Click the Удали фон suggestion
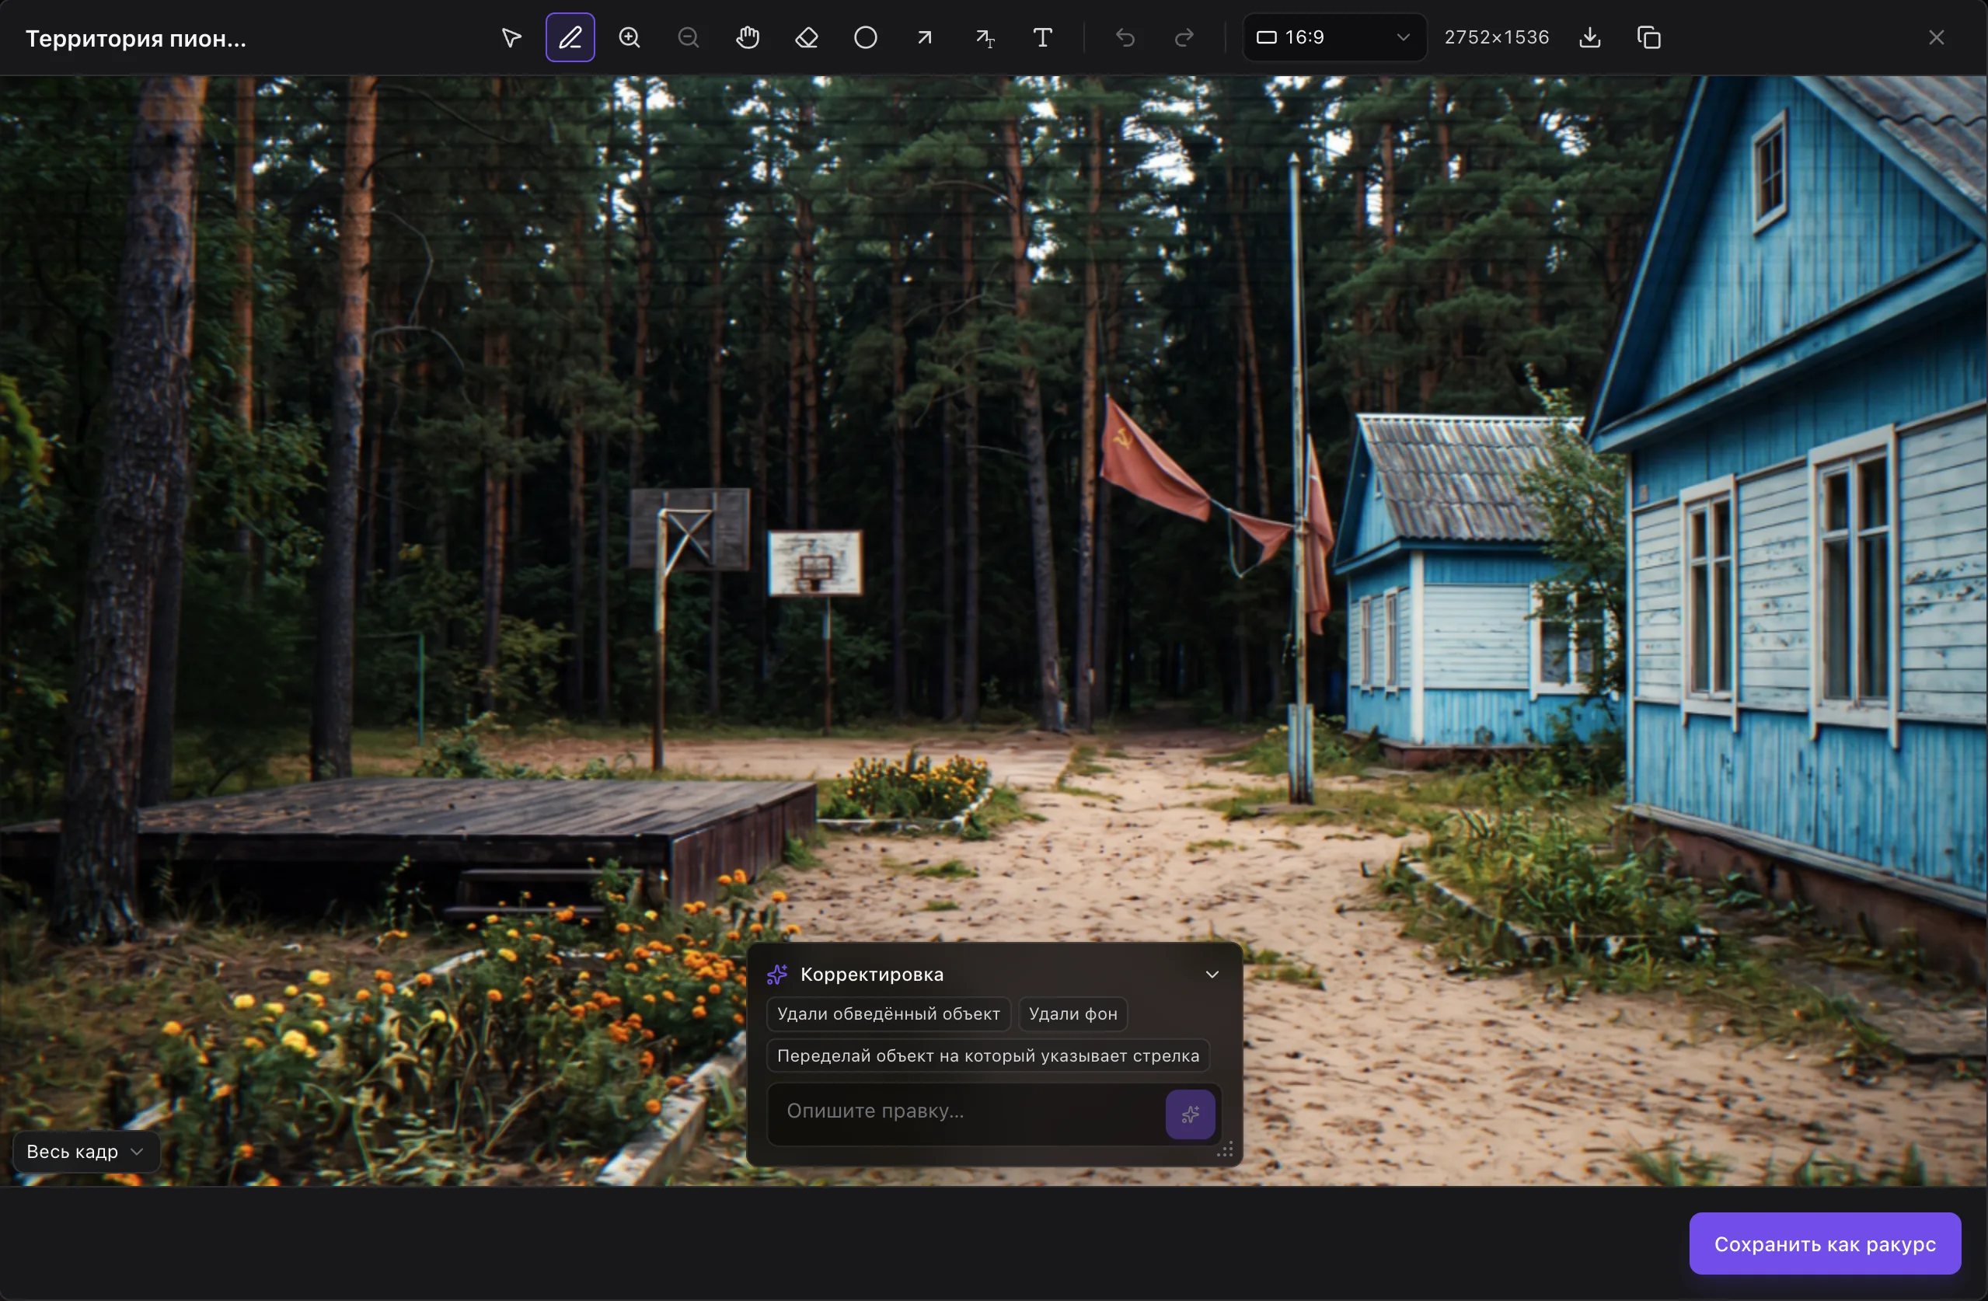 pyautogui.click(x=1073, y=1013)
